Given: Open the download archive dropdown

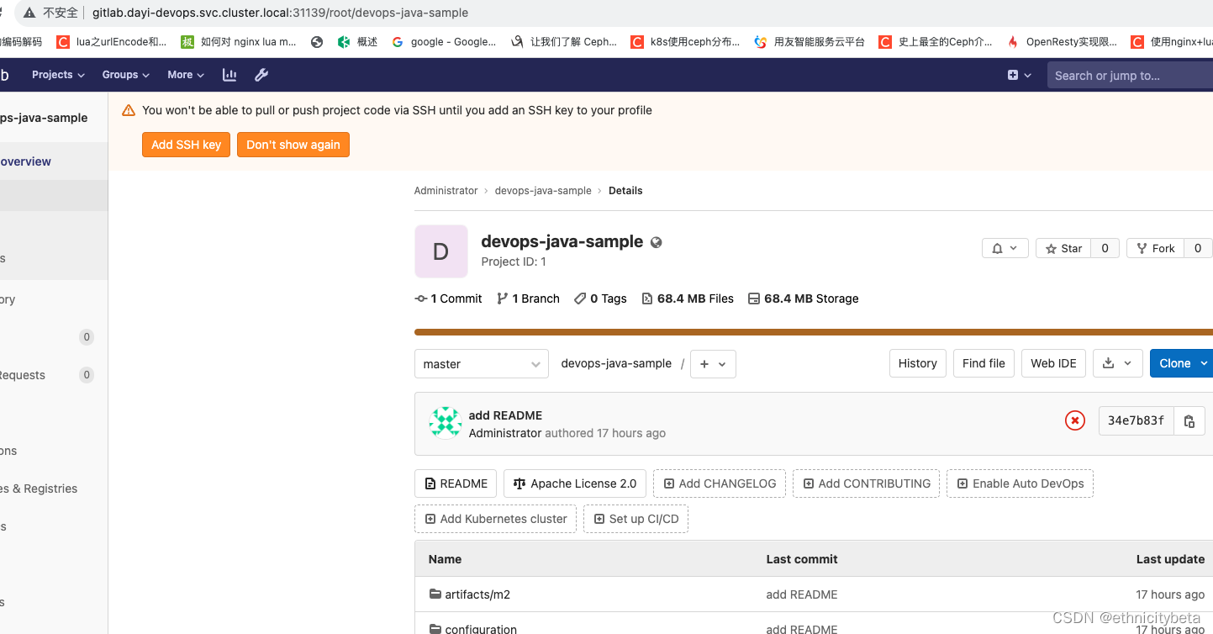Looking at the screenshot, I should coord(1117,363).
